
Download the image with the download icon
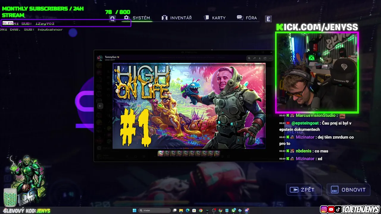260,58
